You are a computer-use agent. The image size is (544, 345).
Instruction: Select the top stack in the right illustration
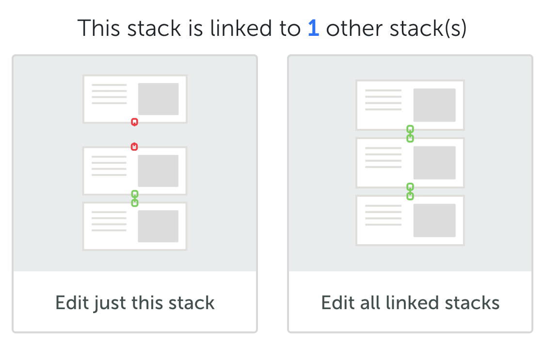[x=410, y=105]
